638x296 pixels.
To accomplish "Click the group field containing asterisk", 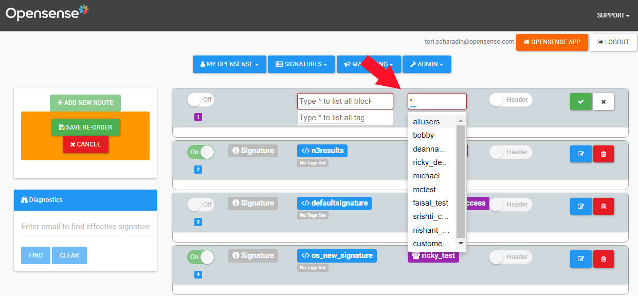I will 437,101.
